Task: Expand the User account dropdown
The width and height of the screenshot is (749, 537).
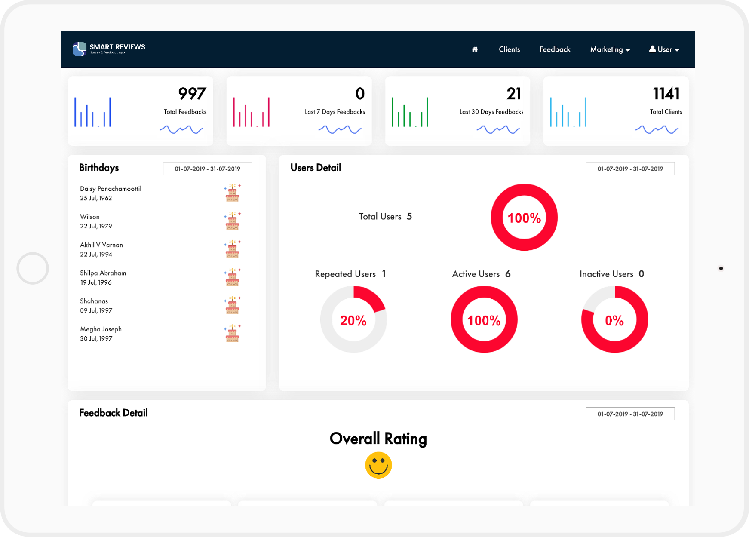Action: pyautogui.click(x=664, y=49)
